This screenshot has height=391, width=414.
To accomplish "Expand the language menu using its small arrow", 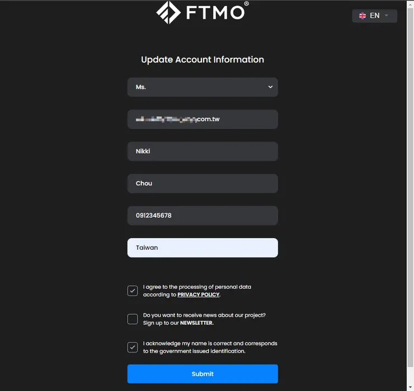I will click(387, 16).
